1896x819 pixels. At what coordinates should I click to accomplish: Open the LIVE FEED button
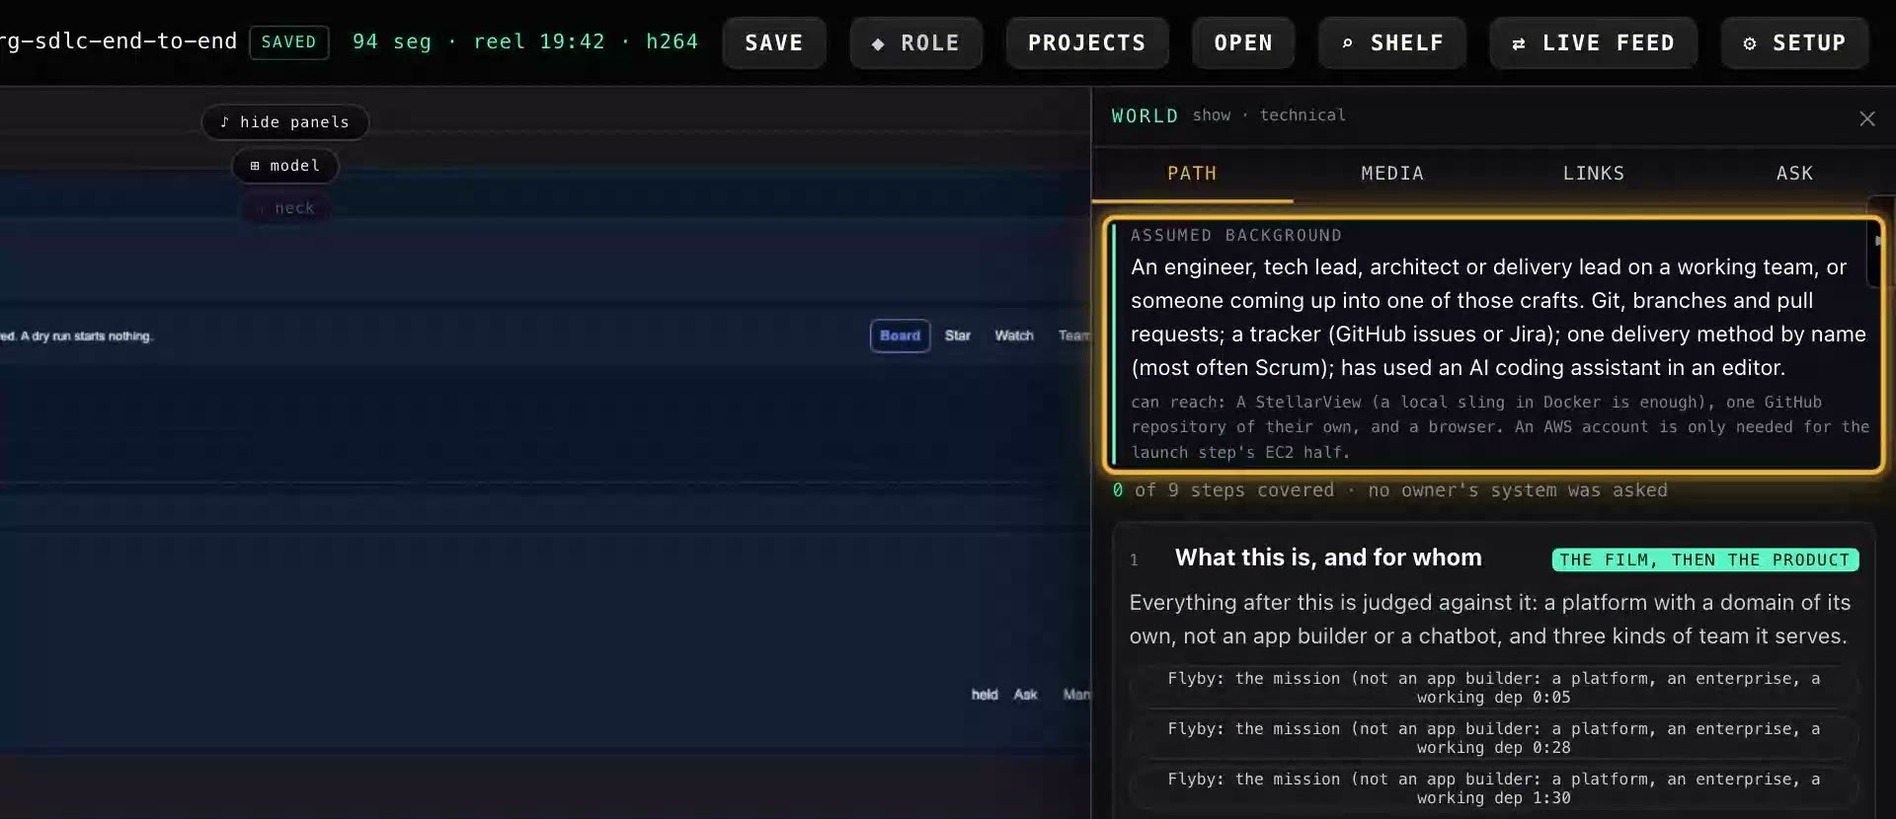pyautogui.click(x=1593, y=42)
